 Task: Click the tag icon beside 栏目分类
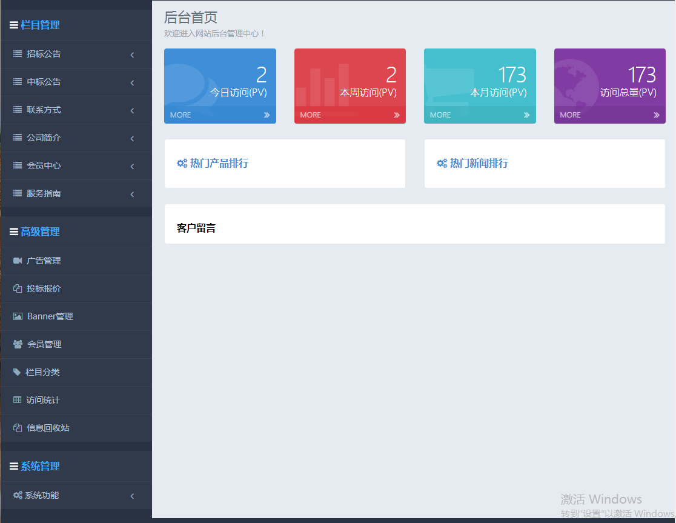17,372
